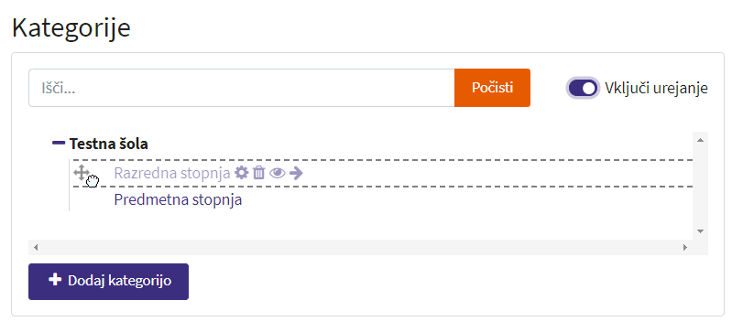Focus the Išči search field

click(x=242, y=88)
